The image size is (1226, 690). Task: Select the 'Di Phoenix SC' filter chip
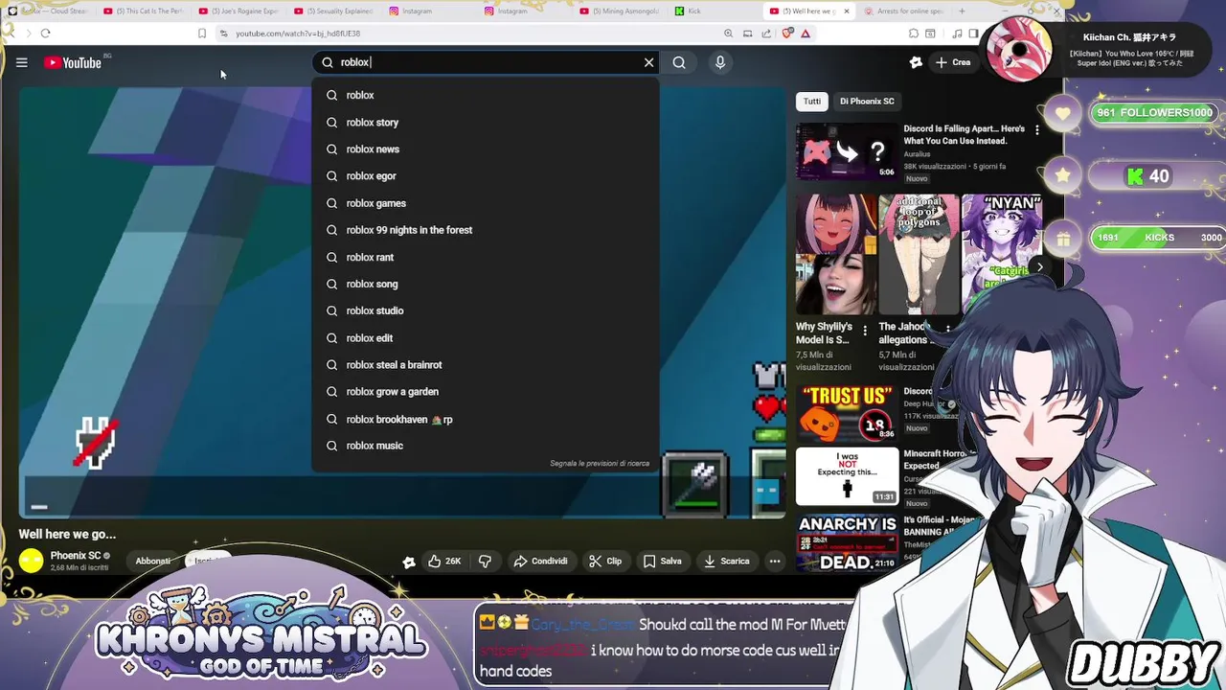point(867,101)
